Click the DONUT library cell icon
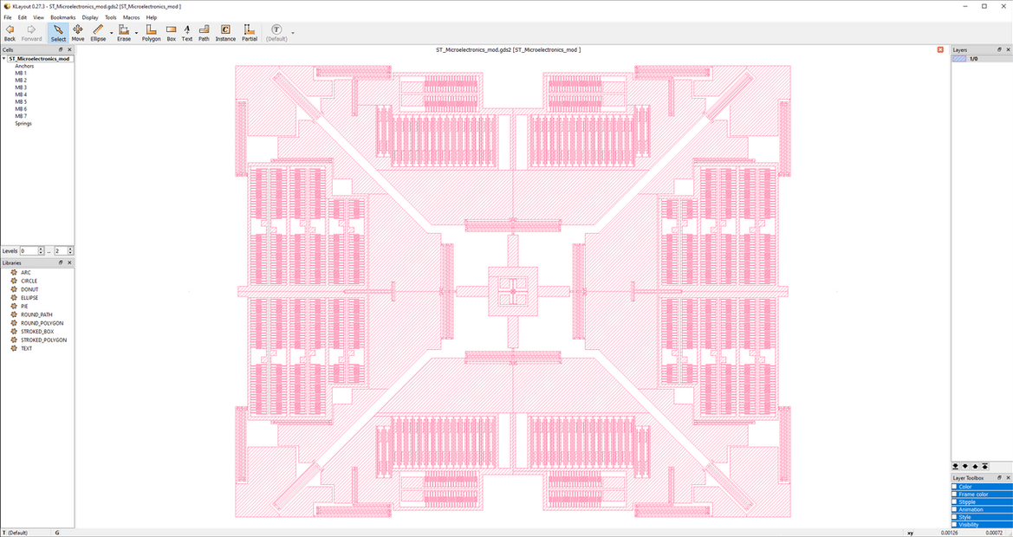Image resolution: width=1013 pixels, height=537 pixels. tap(14, 289)
